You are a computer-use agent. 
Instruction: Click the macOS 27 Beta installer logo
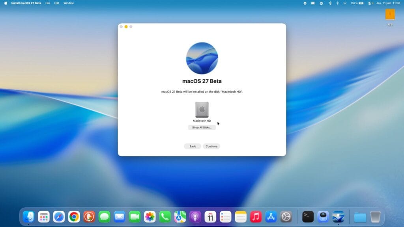click(202, 58)
